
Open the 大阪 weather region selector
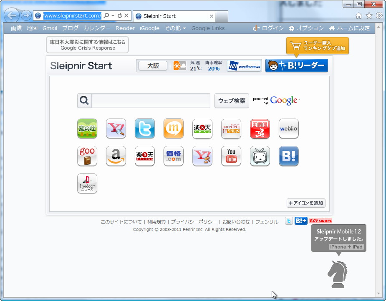(152, 65)
